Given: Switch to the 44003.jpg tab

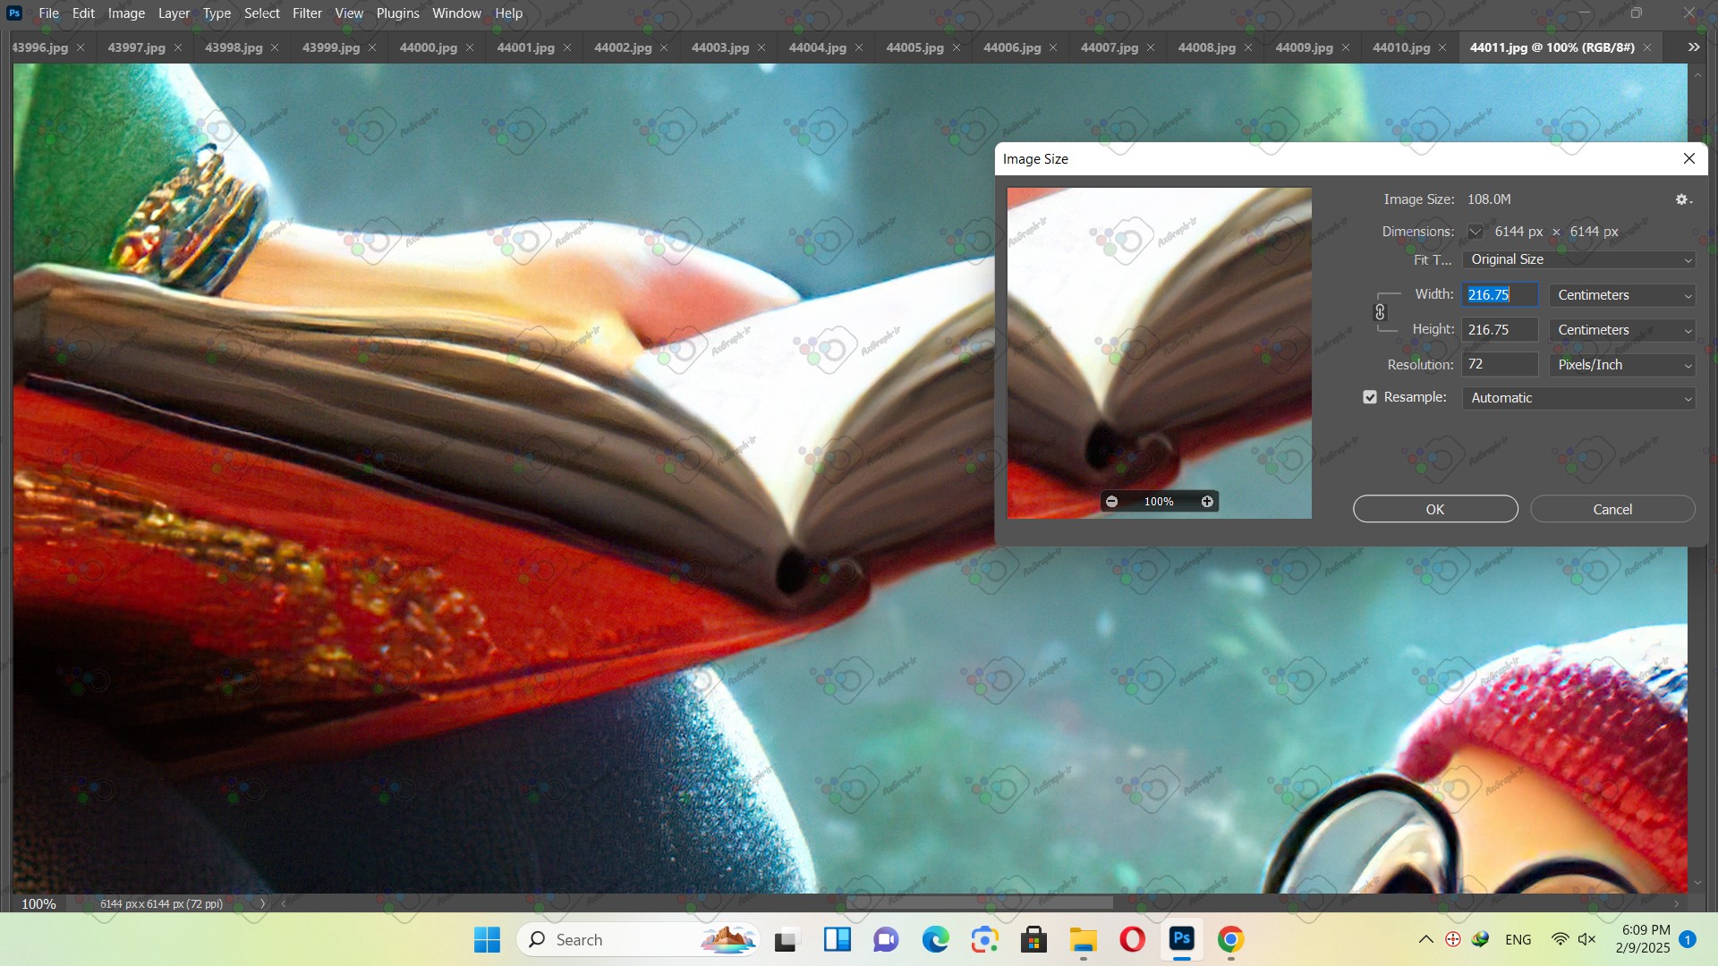Looking at the screenshot, I should (720, 47).
